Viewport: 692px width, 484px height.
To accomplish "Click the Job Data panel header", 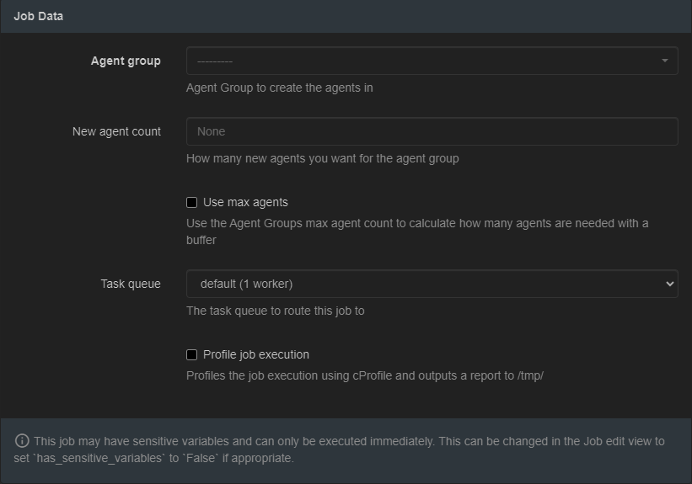I will coord(39,16).
